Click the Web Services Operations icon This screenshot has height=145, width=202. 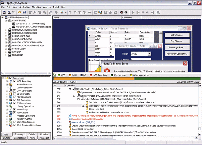pos(11,125)
